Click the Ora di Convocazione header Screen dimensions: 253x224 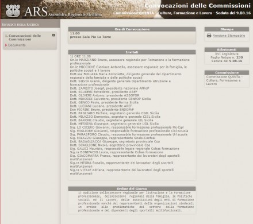(132, 29)
